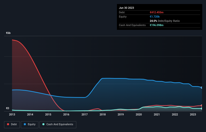Click the blue Equity endpoint marker
Viewport: 206px width, 132px height.
click(202, 88)
